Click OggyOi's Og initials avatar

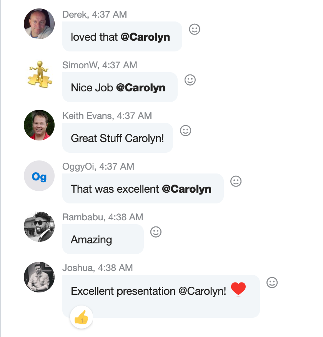coord(39,176)
